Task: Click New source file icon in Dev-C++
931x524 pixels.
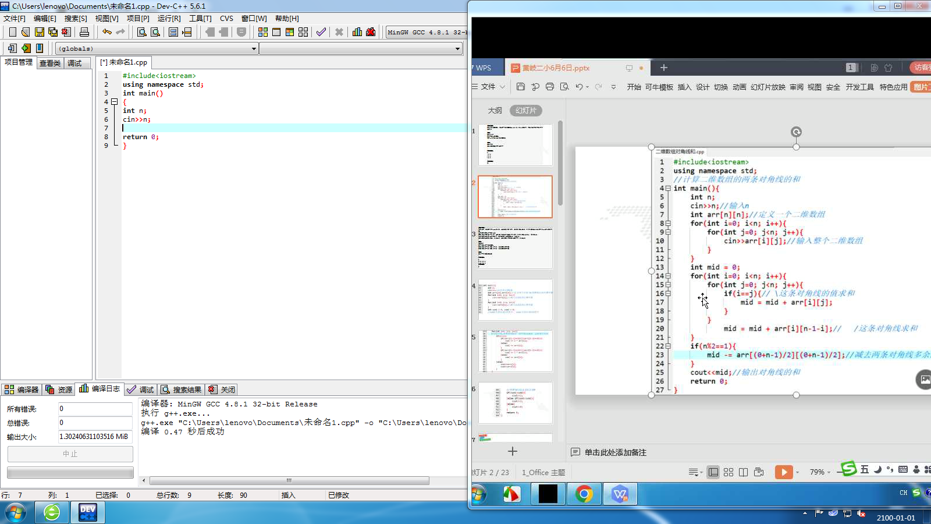Action: coord(12,32)
